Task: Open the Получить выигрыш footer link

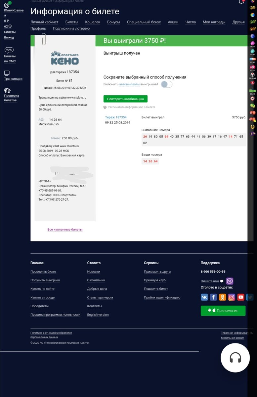Action: (x=45, y=280)
